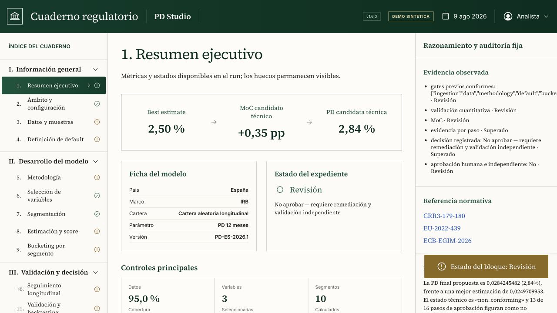Click the check status icon of Ámbito y configuración
Viewport: 557px width, 313px height.
97,104
